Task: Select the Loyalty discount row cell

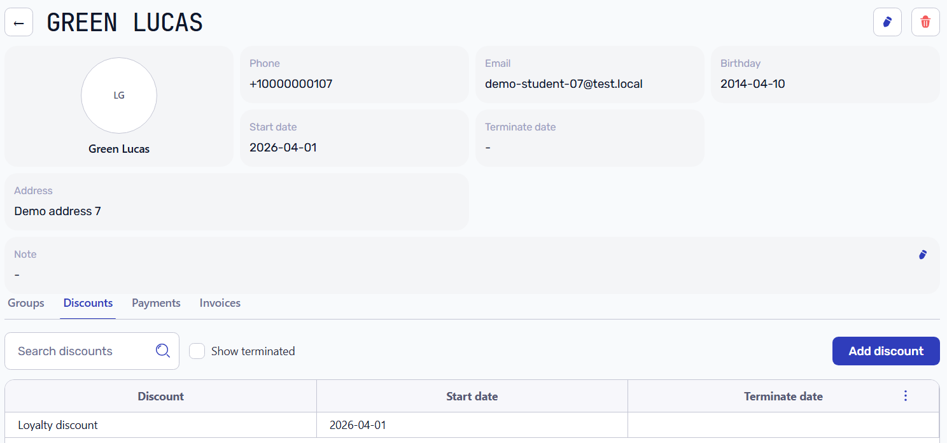Action: [x=161, y=425]
